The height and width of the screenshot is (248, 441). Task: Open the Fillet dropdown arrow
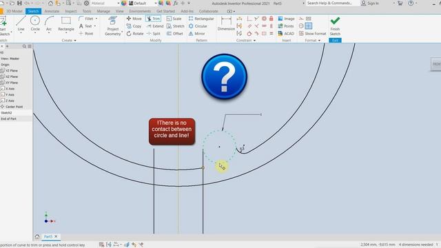pyautogui.click(x=96, y=19)
